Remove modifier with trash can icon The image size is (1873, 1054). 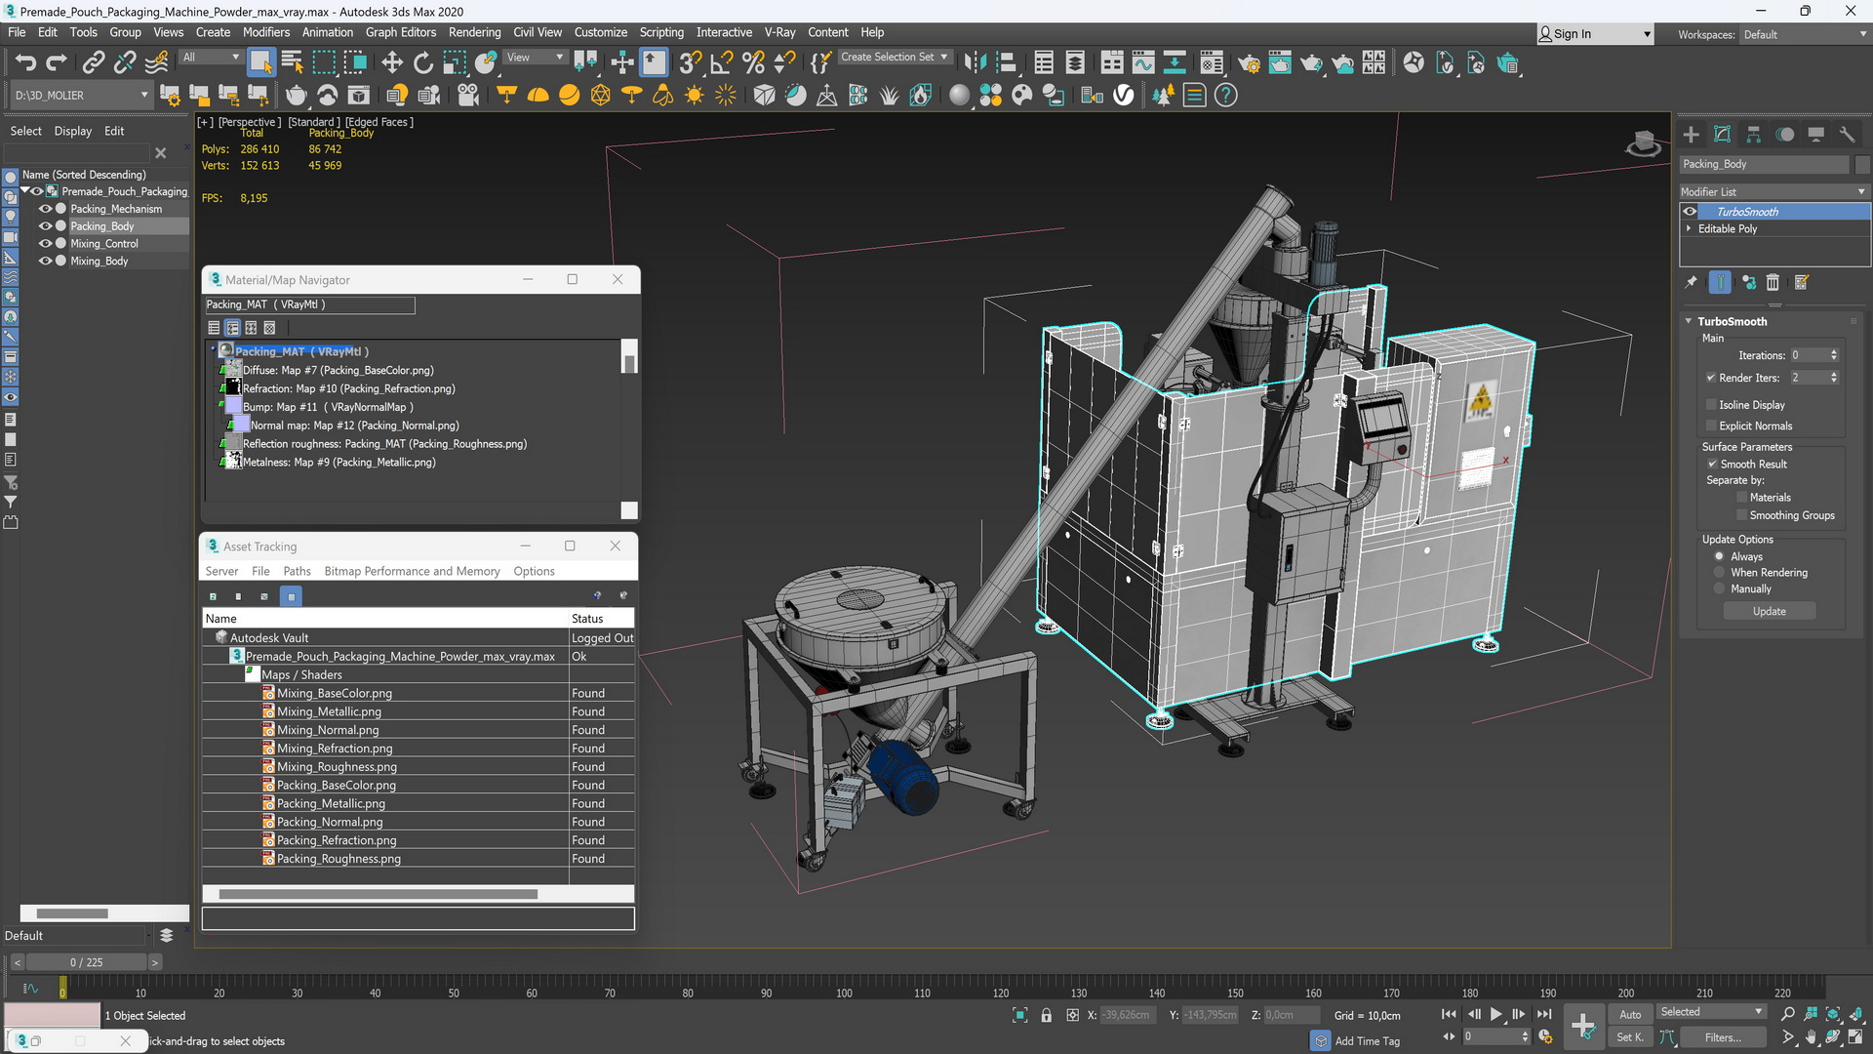(1773, 282)
